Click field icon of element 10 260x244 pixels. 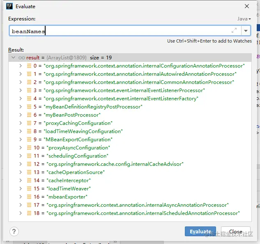click(29, 148)
